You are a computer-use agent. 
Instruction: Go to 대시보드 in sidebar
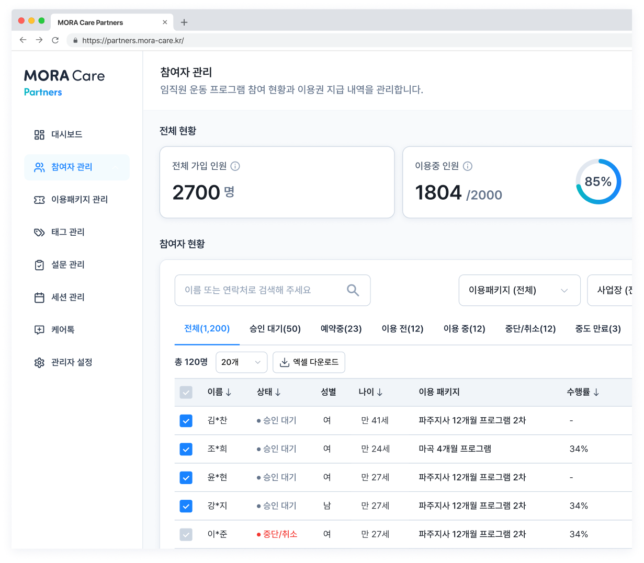66,135
